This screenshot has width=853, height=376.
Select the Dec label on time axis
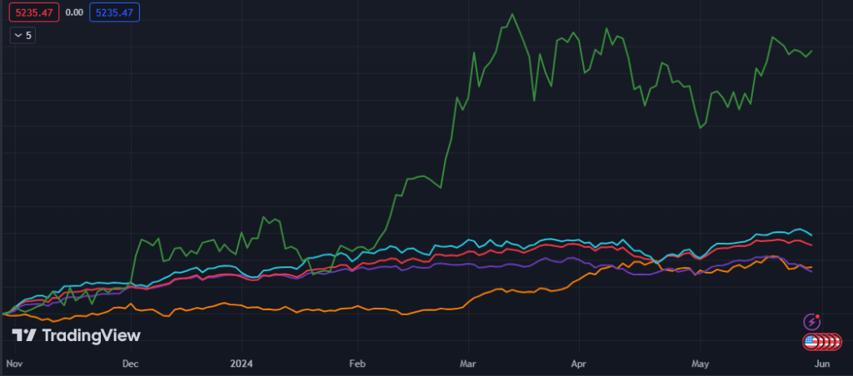[x=130, y=364]
